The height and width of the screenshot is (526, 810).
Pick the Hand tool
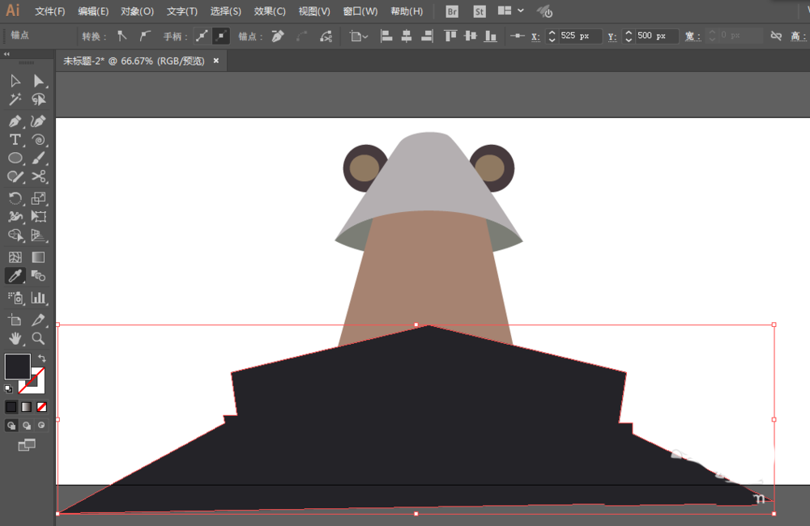(x=15, y=338)
